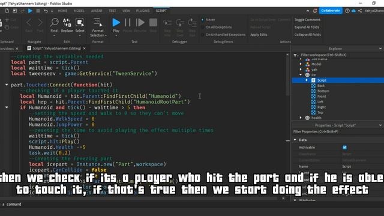Image resolution: width=384 pixels, height=216 pixels.
Task: Collapse the ribbon with up chevron
Action: point(308,11)
